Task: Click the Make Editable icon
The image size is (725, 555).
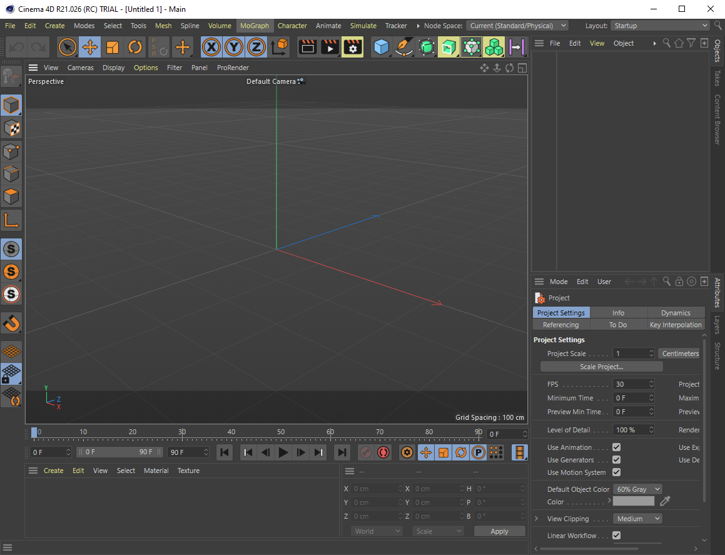Action: click(11, 77)
